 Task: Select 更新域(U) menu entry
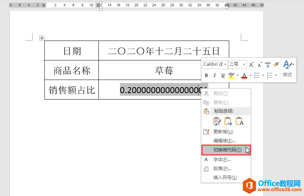click(x=226, y=132)
